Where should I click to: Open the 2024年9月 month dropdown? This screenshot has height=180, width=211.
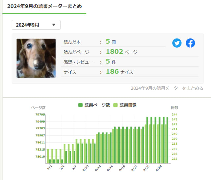(x=36, y=25)
